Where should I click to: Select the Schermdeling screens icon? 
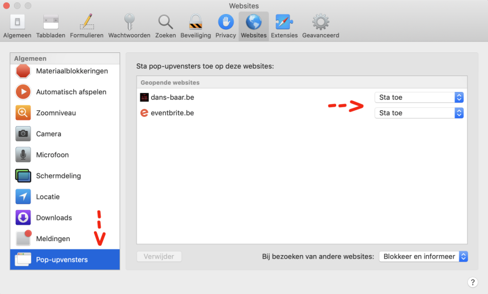(x=23, y=176)
